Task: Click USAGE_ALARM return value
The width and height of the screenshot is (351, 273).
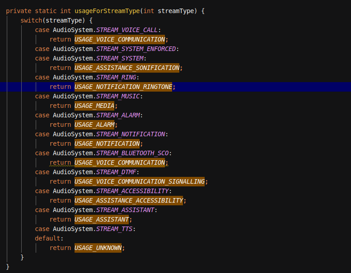Action: (94, 125)
